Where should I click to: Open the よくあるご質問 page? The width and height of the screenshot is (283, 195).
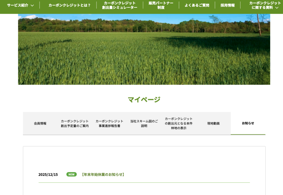[197, 5]
